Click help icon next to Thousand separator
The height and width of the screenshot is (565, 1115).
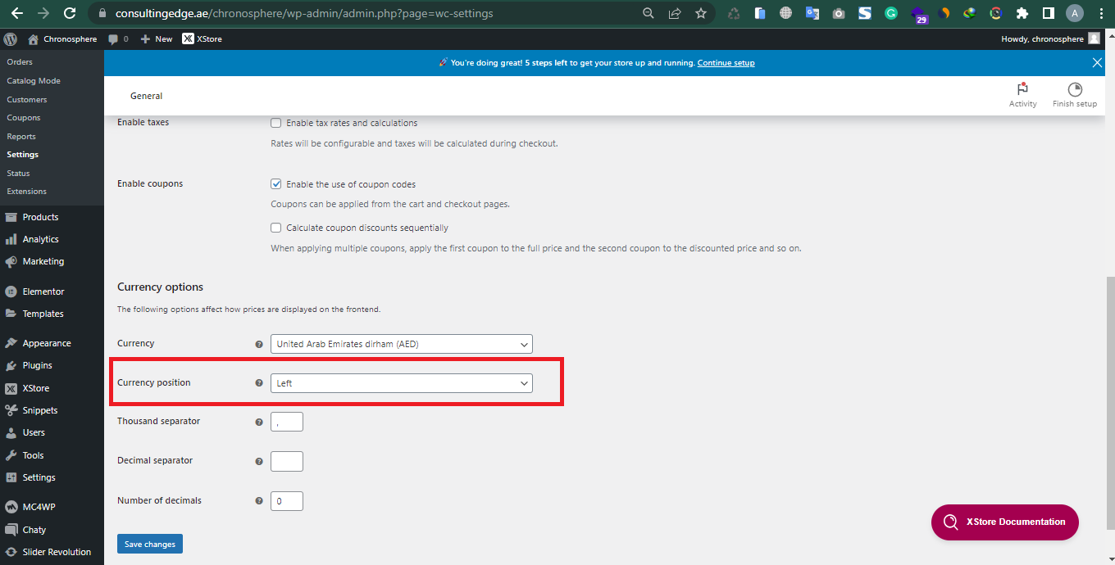click(259, 423)
